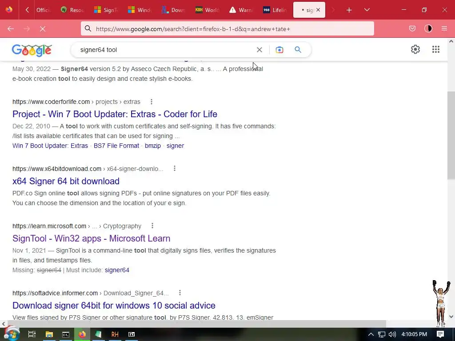Open the RH app in the taskbar

click(x=115, y=334)
